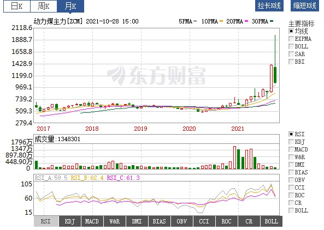Enable the EXPMA main indicator
The height and width of the screenshot is (230, 324).
tap(300, 39)
